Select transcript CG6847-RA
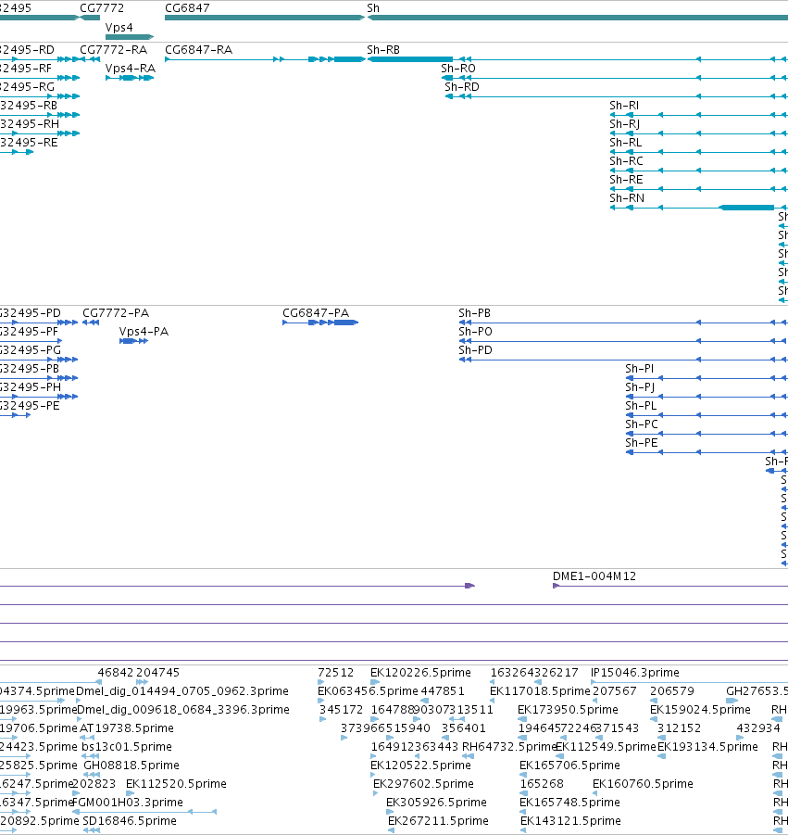Screen dimensions: 788x835 [x=198, y=49]
